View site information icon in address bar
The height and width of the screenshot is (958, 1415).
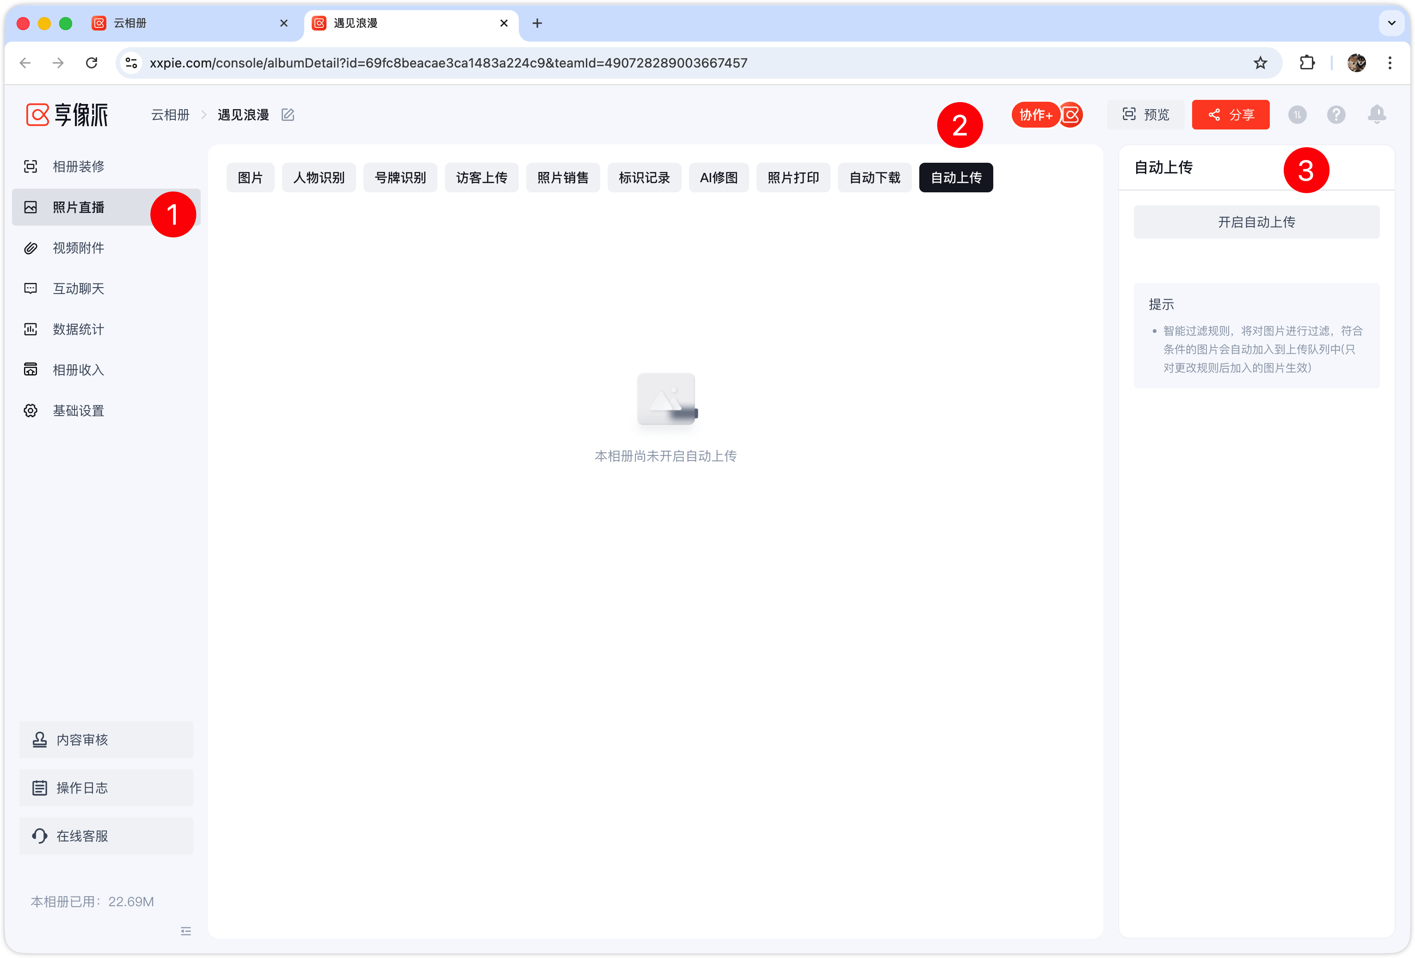pyautogui.click(x=131, y=63)
